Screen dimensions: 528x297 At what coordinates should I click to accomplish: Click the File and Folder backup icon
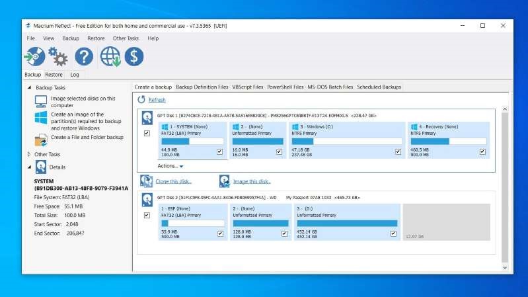pyautogui.click(x=41, y=140)
